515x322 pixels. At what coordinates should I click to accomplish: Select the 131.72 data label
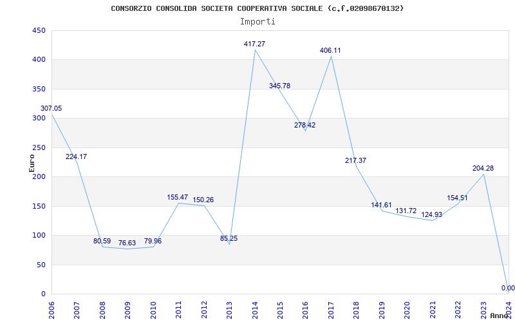point(407,211)
